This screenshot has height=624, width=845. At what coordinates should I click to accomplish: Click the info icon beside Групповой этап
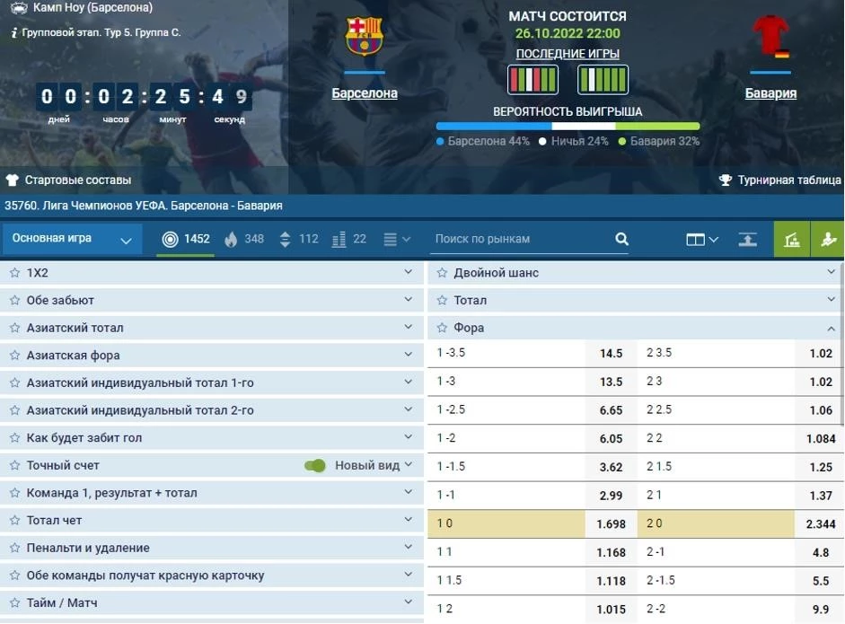pyautogui.click(x=14, y=33)
